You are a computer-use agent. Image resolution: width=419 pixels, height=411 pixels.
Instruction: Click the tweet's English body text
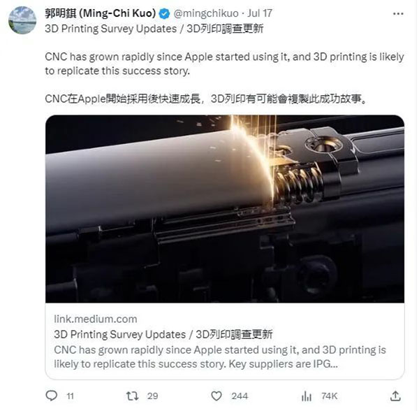pyautogui.click(x=224, y=64)
